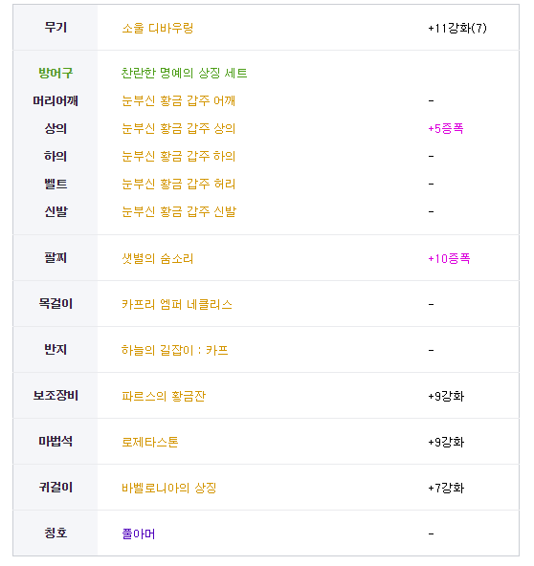Open 바벨로니아의 상징 earring link
Viewport: 534px width, 566px height.
(169, 488)
